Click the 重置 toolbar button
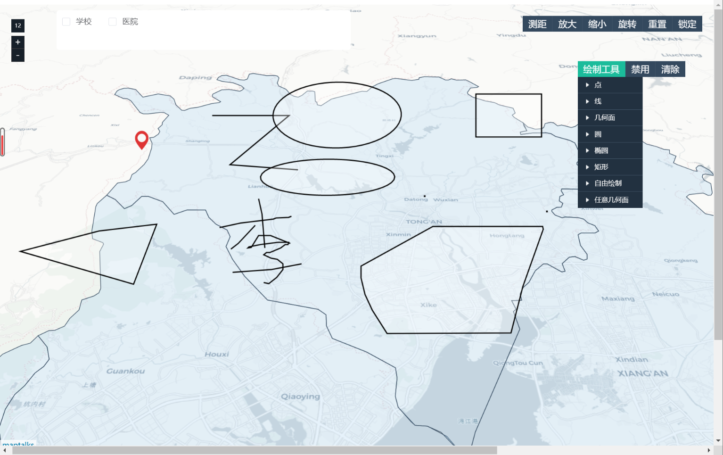Viewport: 723px width, 455px height. tap(657, 24)
